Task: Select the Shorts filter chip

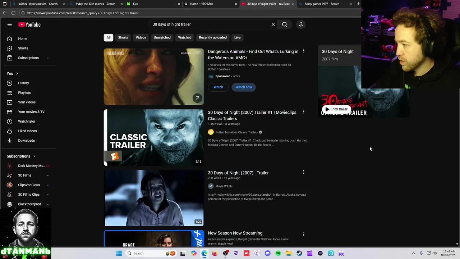Action: pyautogui.click(x=123, y=37)
